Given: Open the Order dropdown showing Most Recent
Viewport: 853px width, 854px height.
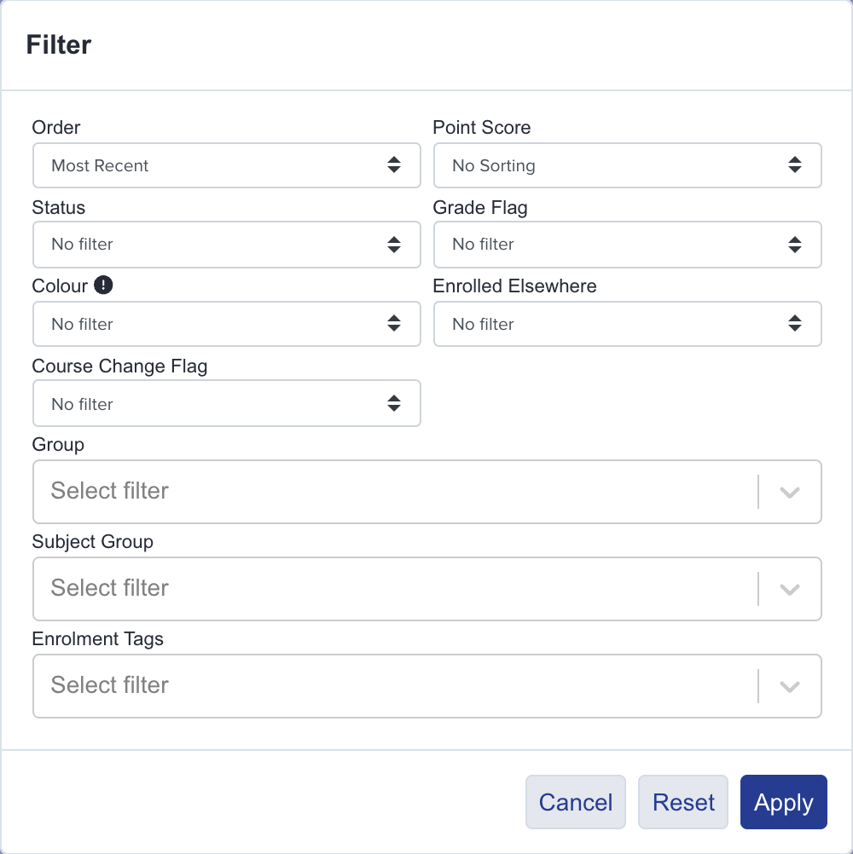Looking at the screenshot, I should pos(227,165).
